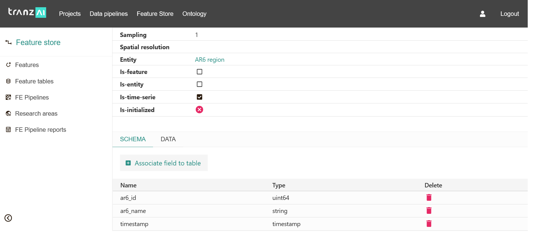Click the Name column header
Image resolution: width=533 pixels, height=233 pixels.
128,185
